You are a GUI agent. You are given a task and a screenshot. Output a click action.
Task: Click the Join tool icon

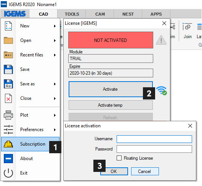pyautogui.click(x=187, y=27)
